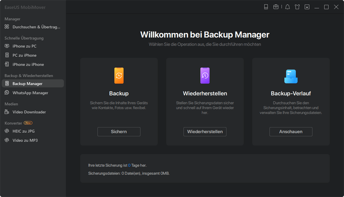
Task: Open notifications bell icon
Action: point(287,7)
